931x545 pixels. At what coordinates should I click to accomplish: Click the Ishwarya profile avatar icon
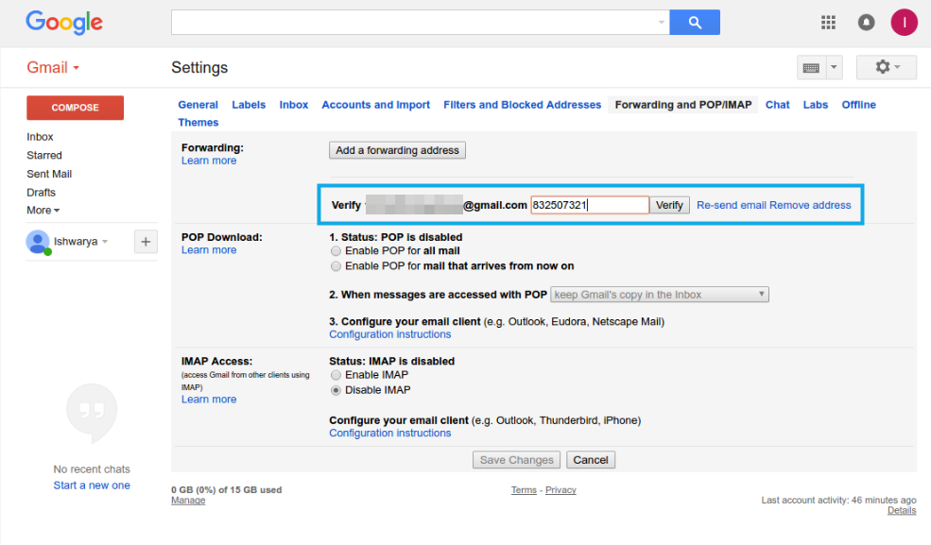38,242
